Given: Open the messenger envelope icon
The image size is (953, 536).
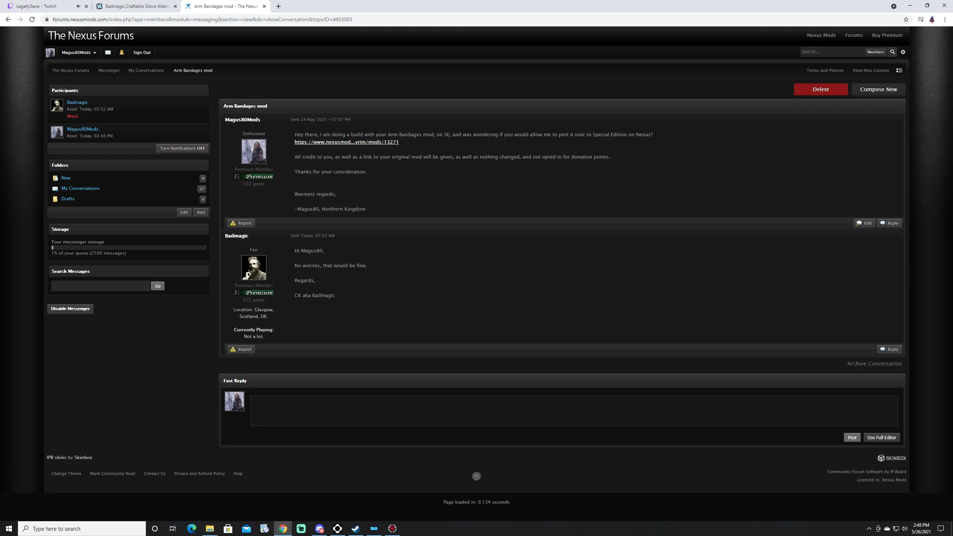Looking at the screenshot, I should click(108, 52).
